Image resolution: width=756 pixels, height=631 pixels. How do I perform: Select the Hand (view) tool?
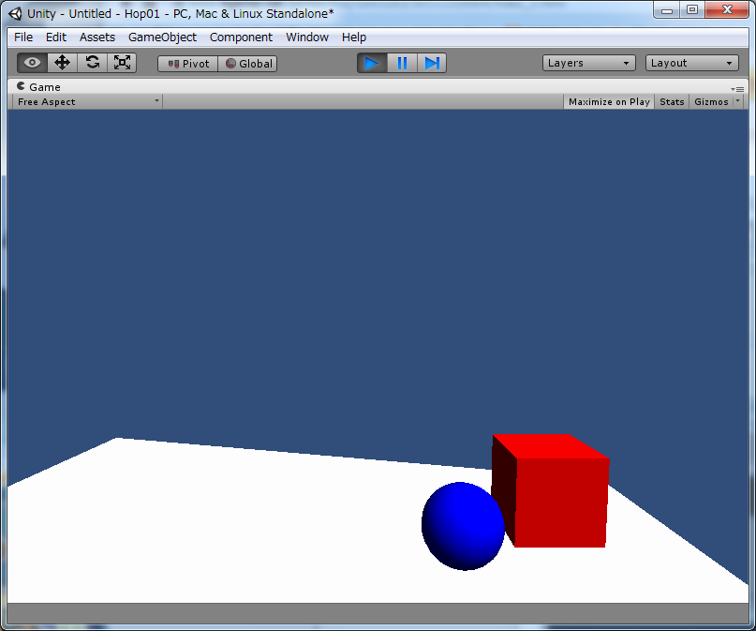[32, 63]
